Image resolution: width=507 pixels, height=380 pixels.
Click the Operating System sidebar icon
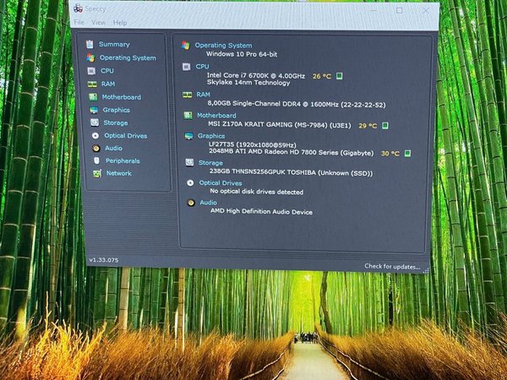coord(90,57)
